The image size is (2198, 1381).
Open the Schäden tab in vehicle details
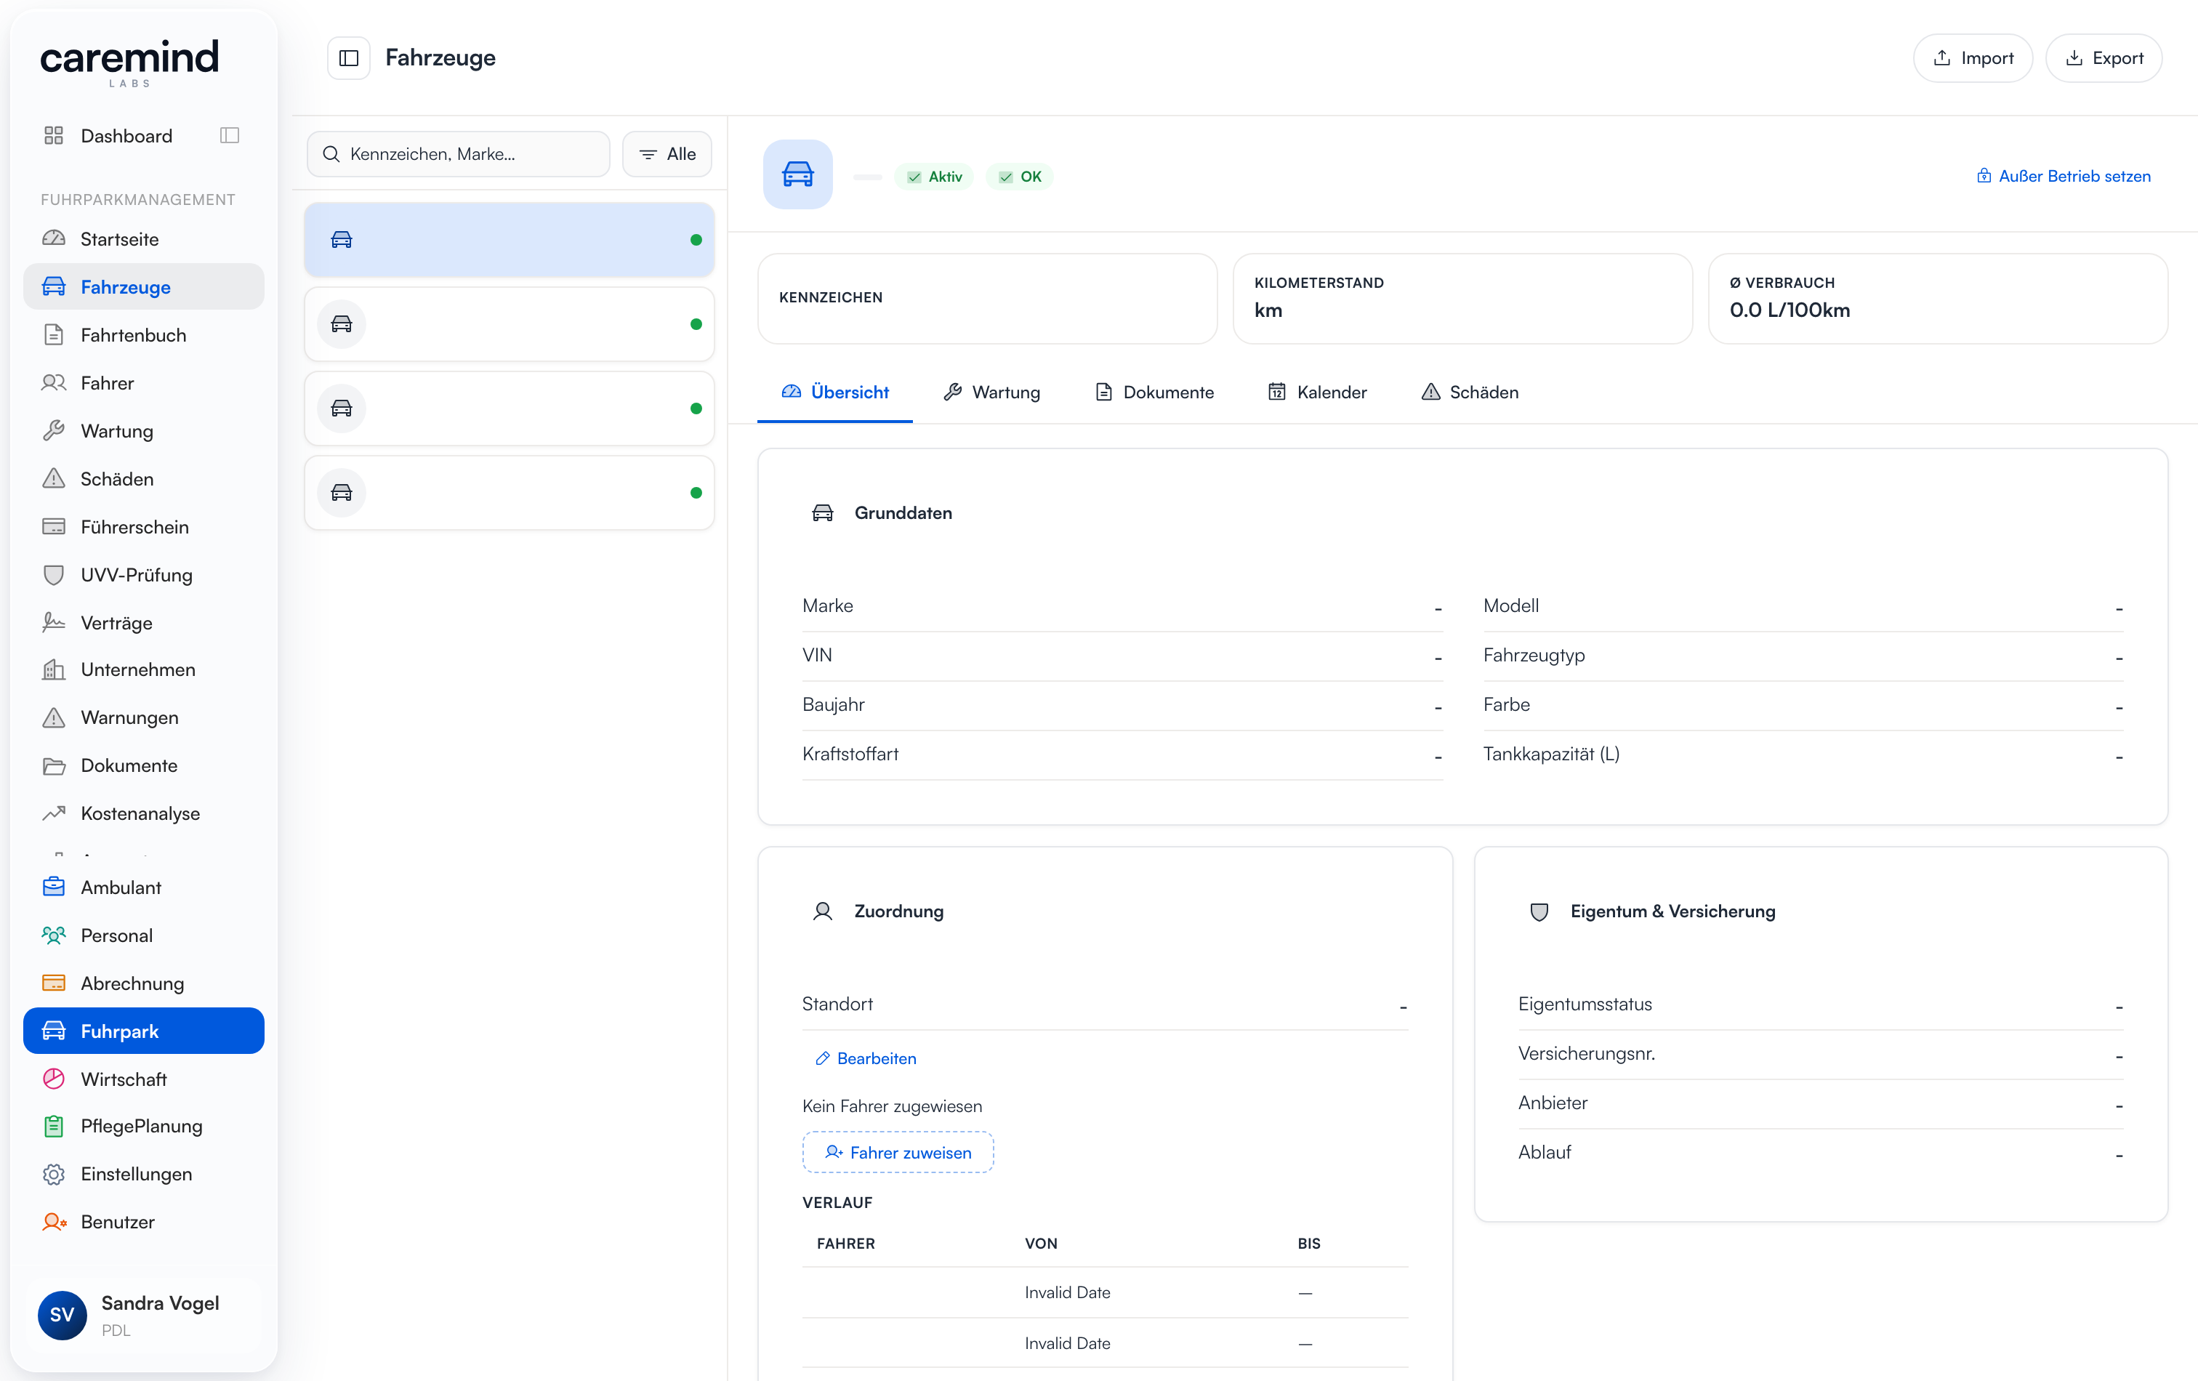pos(1470,392)
